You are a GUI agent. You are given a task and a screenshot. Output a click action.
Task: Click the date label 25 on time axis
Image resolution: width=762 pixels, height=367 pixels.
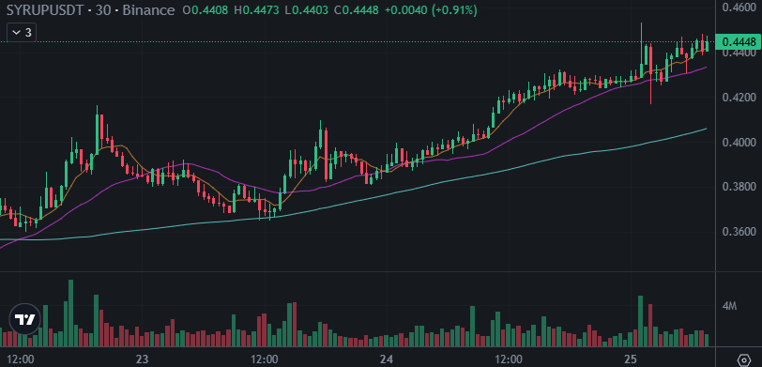[x=631, y=359]
